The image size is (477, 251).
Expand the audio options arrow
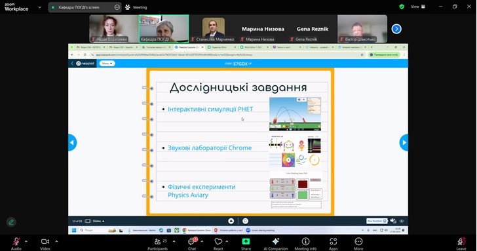tap(26, 241)
